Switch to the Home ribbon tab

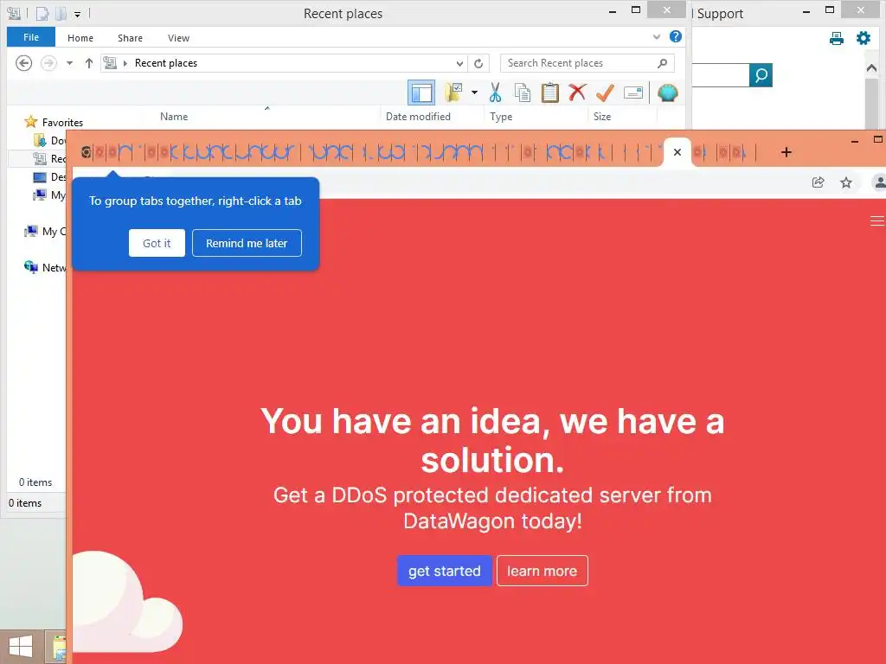pos(80,38)
